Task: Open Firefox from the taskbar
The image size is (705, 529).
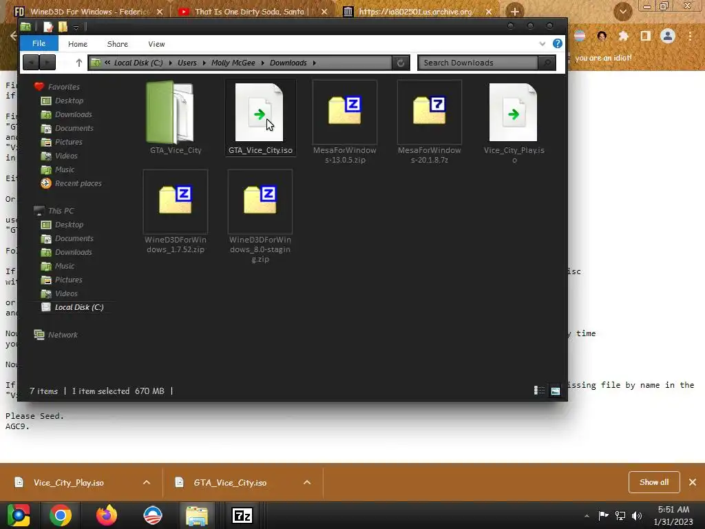Action: pyautogui.click(x=107, y=515)
